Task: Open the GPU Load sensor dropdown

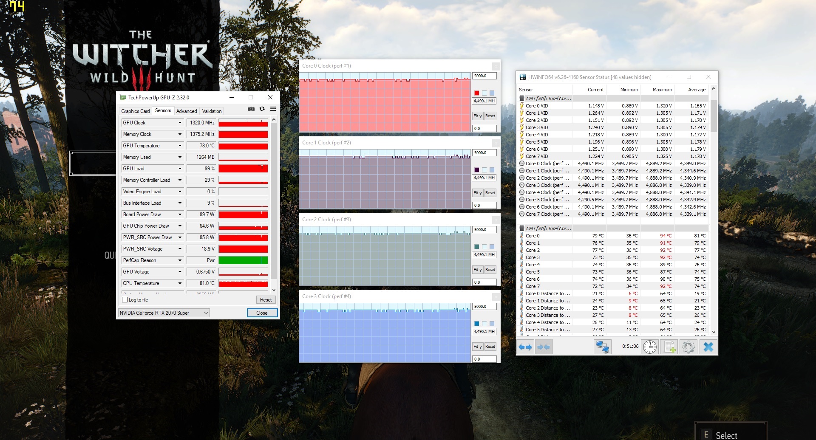Action: tap(180, 169)
